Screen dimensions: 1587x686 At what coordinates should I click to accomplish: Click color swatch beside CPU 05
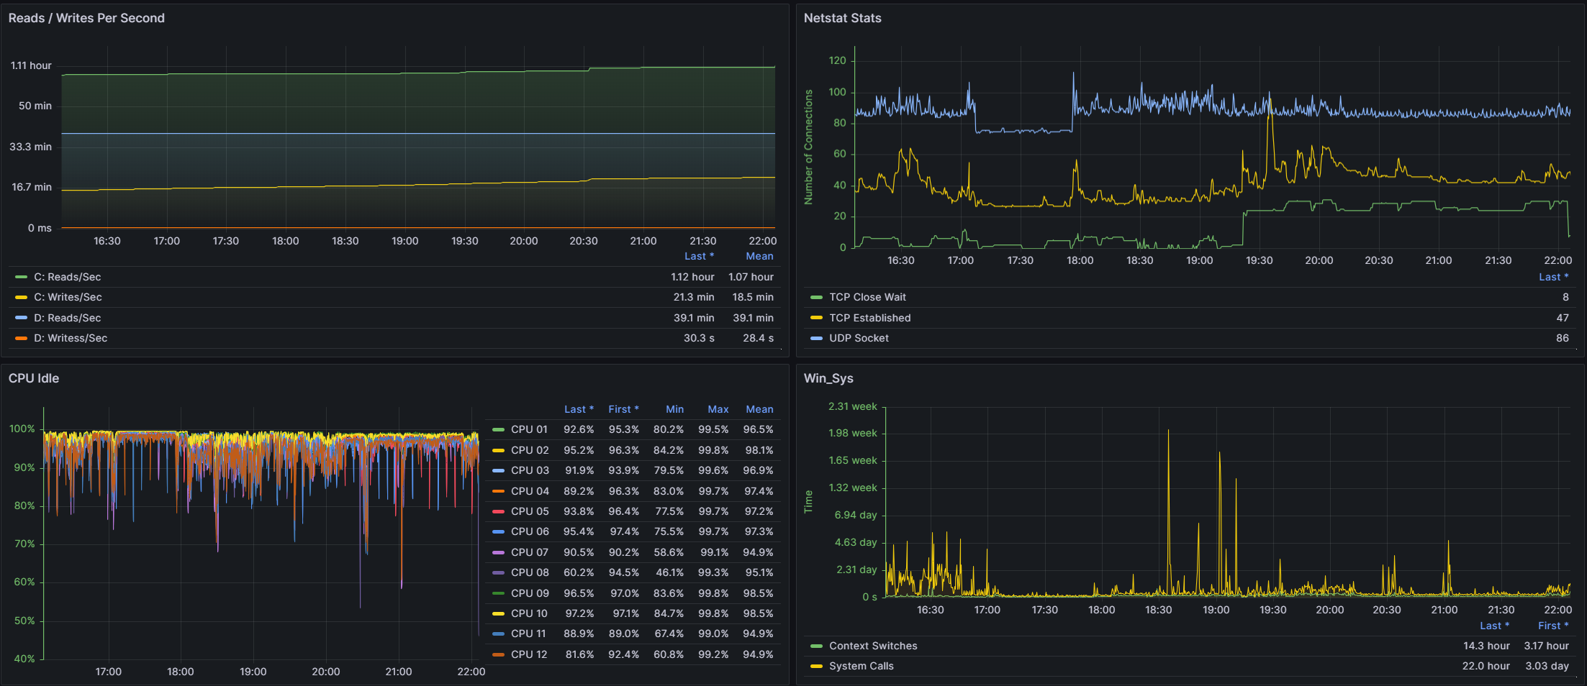(x=498, y=511)
